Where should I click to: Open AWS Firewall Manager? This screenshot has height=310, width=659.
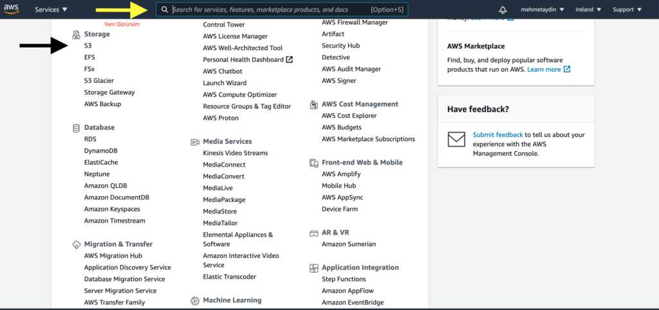[355, 23]
